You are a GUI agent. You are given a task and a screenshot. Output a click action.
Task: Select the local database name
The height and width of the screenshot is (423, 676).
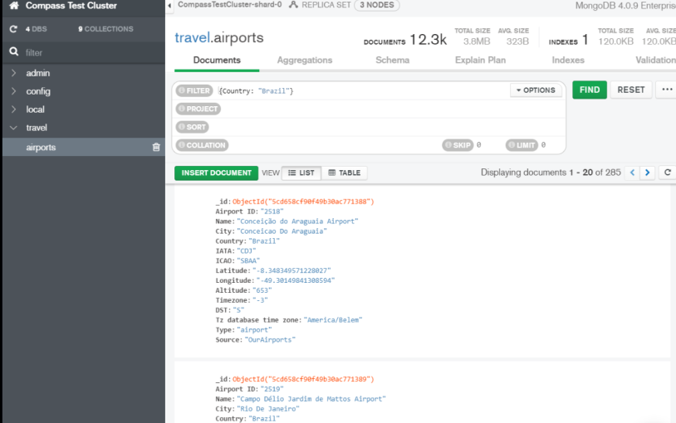(35, 109)
